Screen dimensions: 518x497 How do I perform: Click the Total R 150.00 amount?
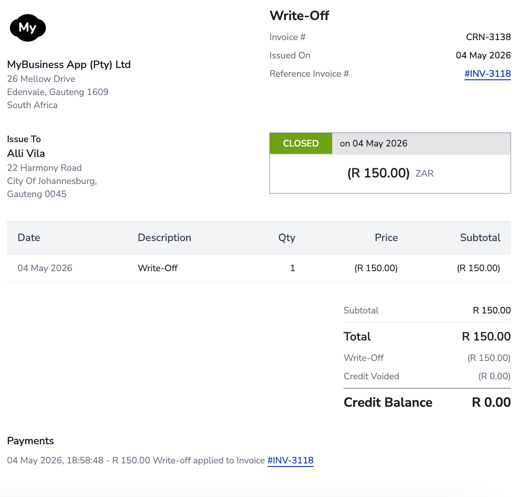[x=486, y=337]
